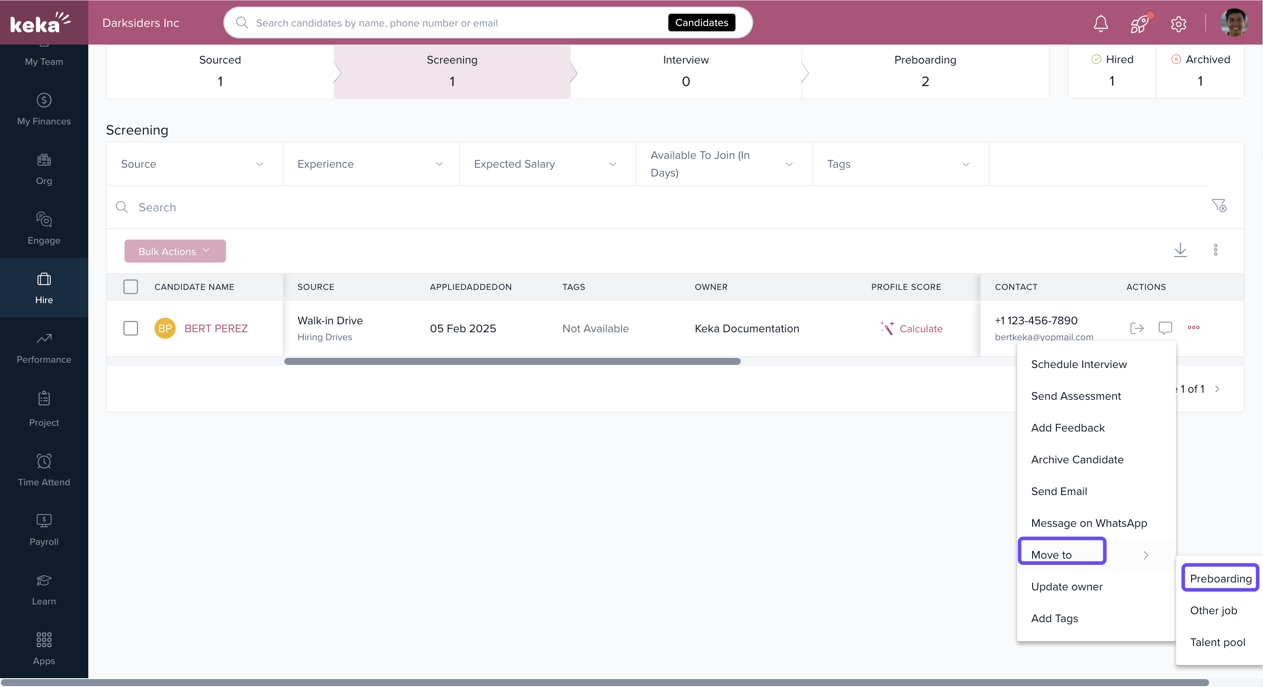This screenshot has width=1263, height=687.
Task: Open the notifications bell icon
Action: coord(1100,23)
